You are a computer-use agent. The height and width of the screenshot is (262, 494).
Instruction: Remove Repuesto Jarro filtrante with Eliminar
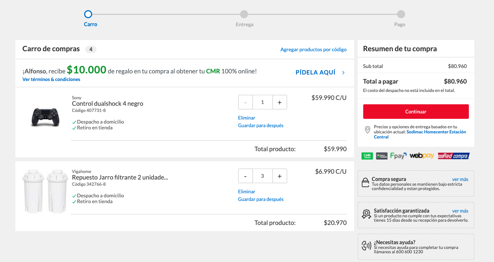pos(247,192)
